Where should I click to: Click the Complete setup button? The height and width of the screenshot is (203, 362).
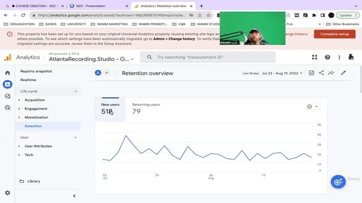334,34
